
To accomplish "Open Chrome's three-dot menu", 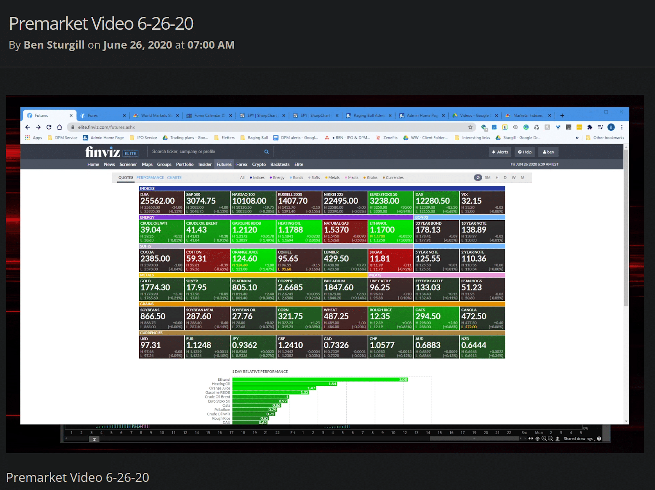I will tap(621, 127).
